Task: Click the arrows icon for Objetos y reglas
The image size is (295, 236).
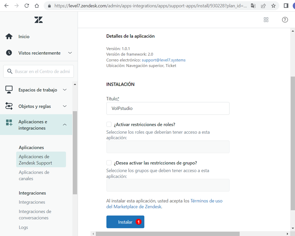Action: [x=9, y=106]
